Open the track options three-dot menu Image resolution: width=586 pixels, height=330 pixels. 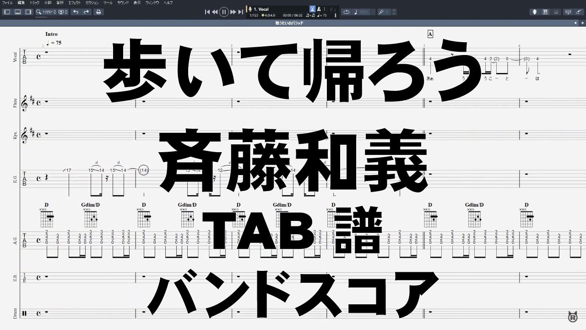pos(325,9)
